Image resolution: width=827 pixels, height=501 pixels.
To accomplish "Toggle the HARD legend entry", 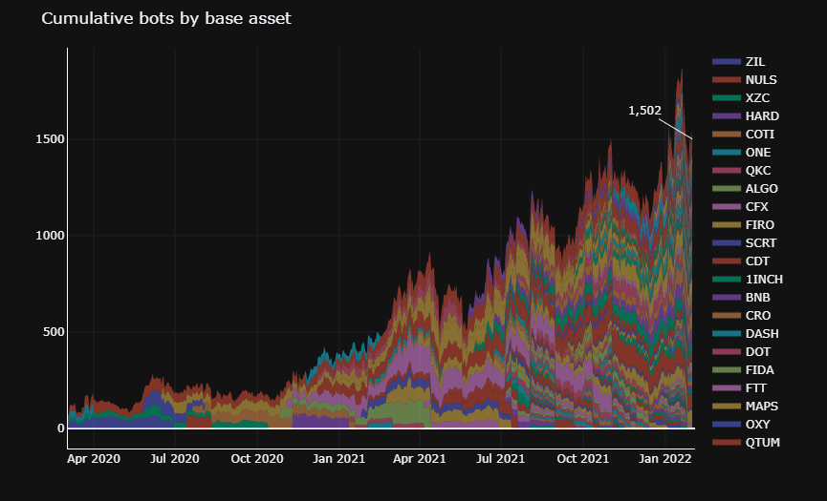I will (x=746, y=116).
